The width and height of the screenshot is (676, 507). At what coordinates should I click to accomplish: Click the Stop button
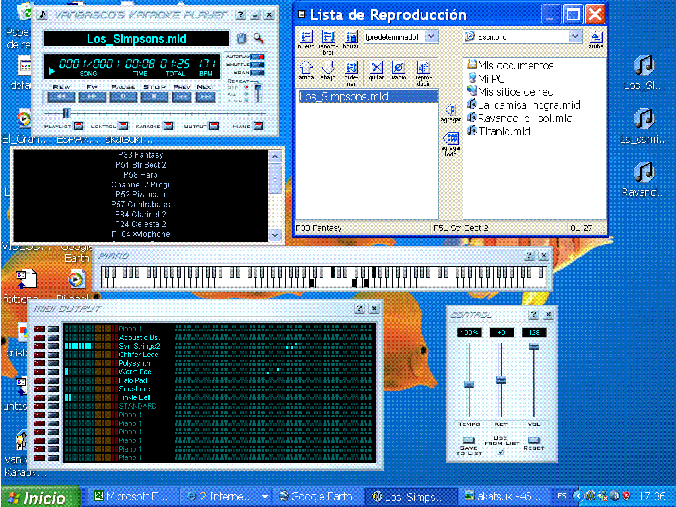click(154, 96)
